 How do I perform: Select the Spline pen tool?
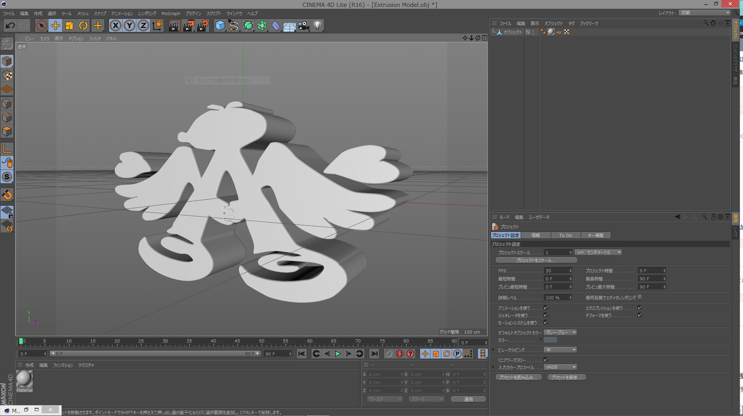click(234, 25)
